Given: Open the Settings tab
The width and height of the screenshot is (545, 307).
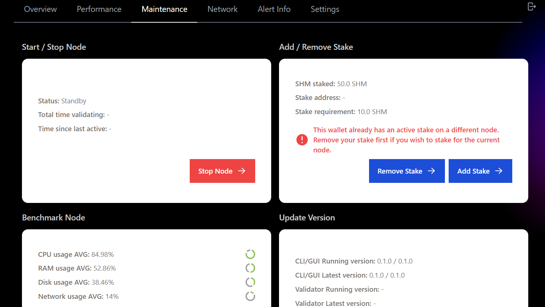Looking at the screenshot, I should [x=325, y=9].
